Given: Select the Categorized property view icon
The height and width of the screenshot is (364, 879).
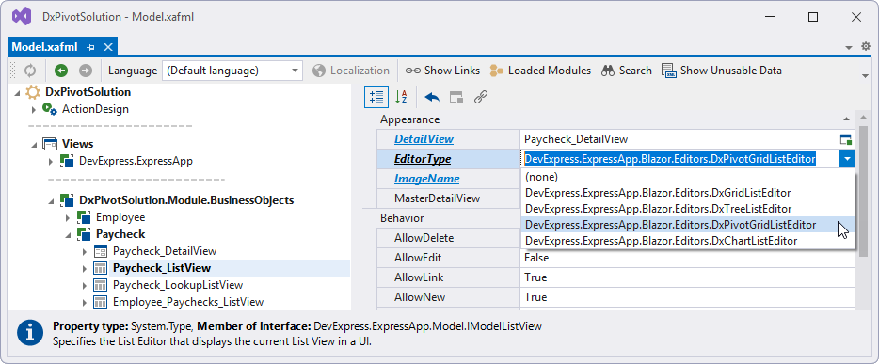Looking at the screenshot, I should tap(376, 97).
